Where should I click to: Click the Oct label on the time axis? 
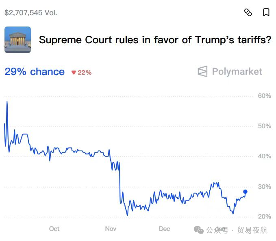click(x=54, y=229)
